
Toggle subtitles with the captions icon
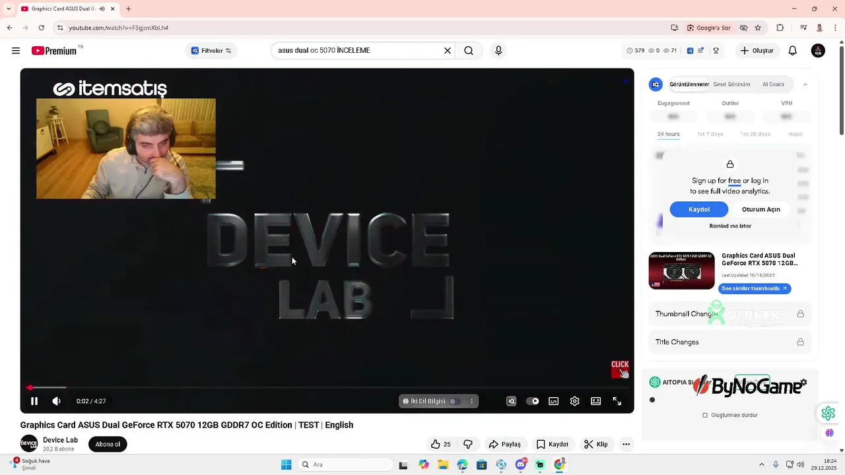(x=554, y=401)
